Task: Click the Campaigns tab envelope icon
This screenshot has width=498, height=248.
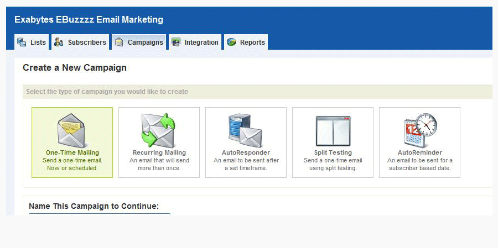Action: click(x=119, y=43)
